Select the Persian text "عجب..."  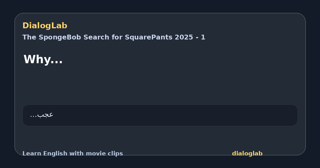click(42, 115)
